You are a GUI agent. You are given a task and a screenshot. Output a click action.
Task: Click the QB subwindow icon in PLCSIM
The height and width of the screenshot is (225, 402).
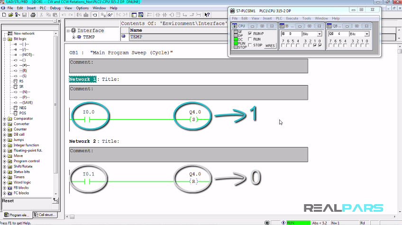pos(329,26)
